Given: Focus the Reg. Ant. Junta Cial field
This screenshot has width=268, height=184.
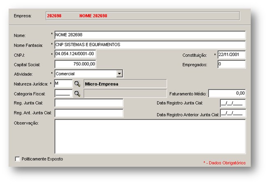Looking at the screenshot, I should 89,113.
